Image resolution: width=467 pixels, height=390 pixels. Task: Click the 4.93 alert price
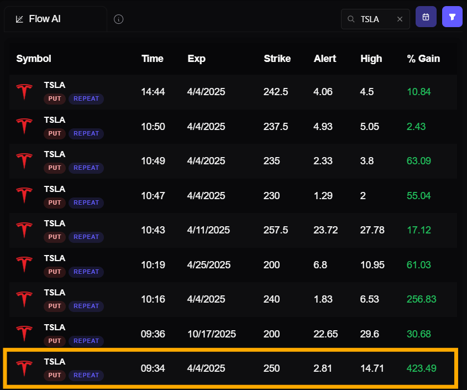pos(323,127)
